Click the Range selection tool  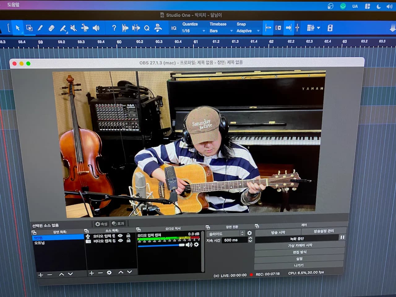coord(29,28)
